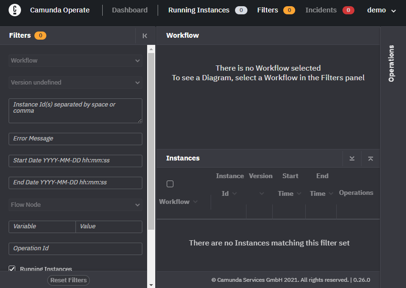
Task: Expand the Instances panel upward
Action: [x=371, y=158]
